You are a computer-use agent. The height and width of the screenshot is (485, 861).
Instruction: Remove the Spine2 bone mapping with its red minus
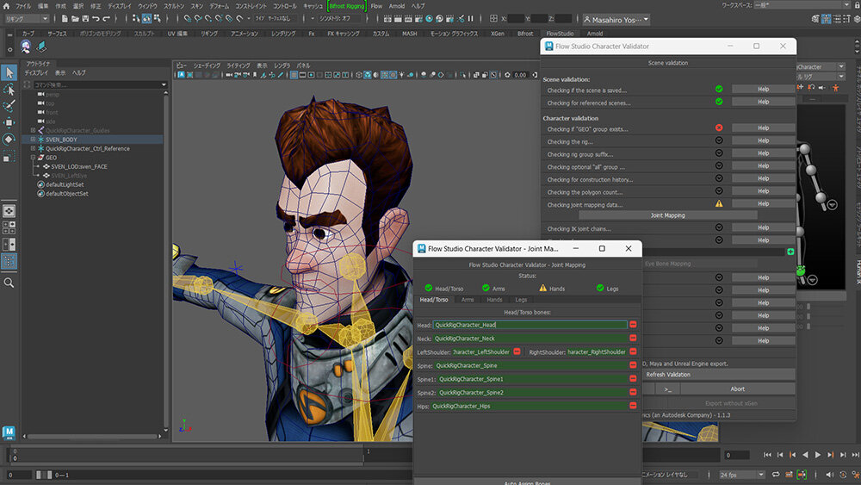633,392
